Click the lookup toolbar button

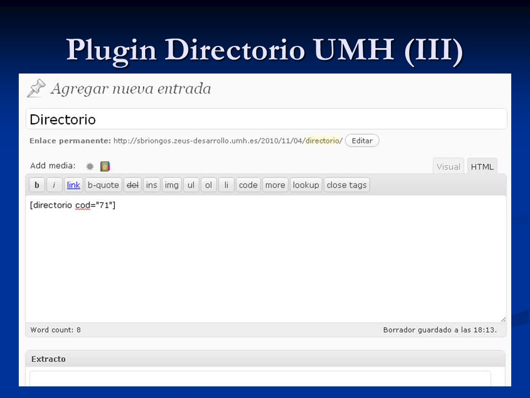[x=306, y=185]
